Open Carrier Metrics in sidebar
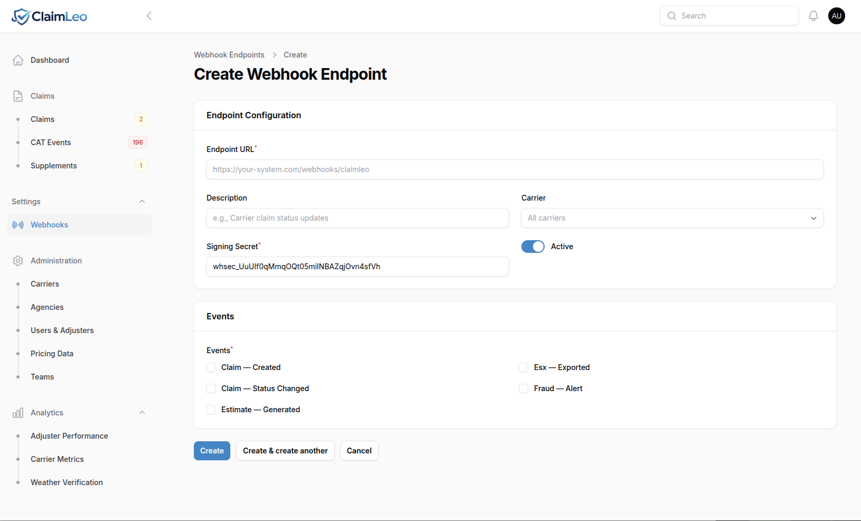Screen dimensions: 861x521 tap(57, 459)
